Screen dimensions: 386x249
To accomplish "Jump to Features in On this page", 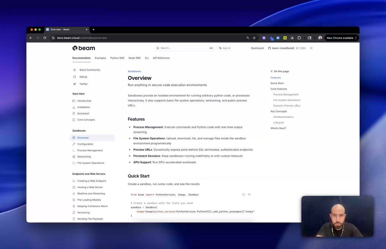I will (276, 77).
